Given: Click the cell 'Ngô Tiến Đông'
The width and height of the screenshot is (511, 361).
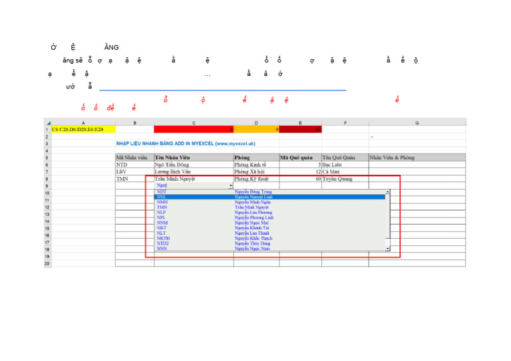Looking at the screenshot, I should pyautogui.click(x=194, y=165).
